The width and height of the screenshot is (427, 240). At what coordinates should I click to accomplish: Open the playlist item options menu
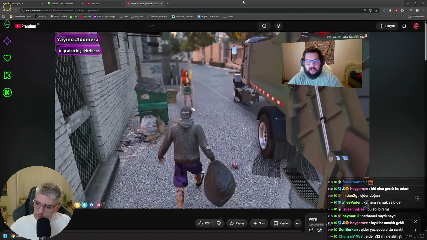(416, 230)
